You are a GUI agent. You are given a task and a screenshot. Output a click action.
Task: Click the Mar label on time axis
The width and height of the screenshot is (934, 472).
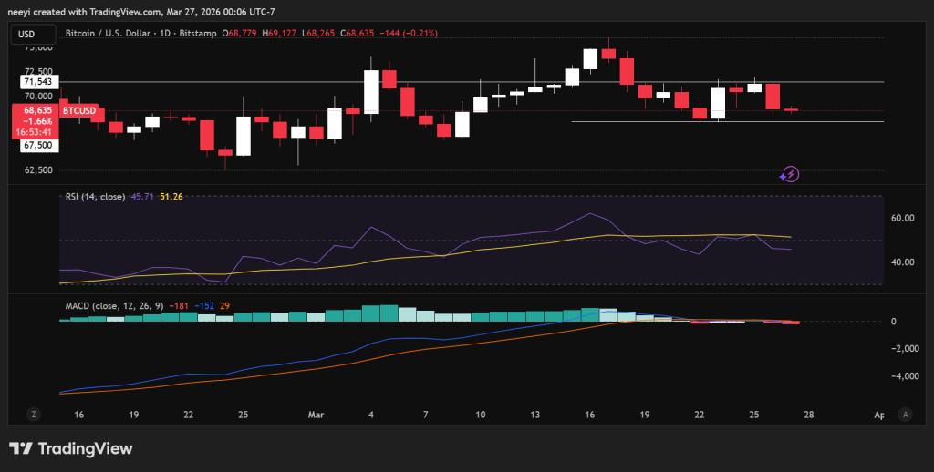tap(317, 415)
